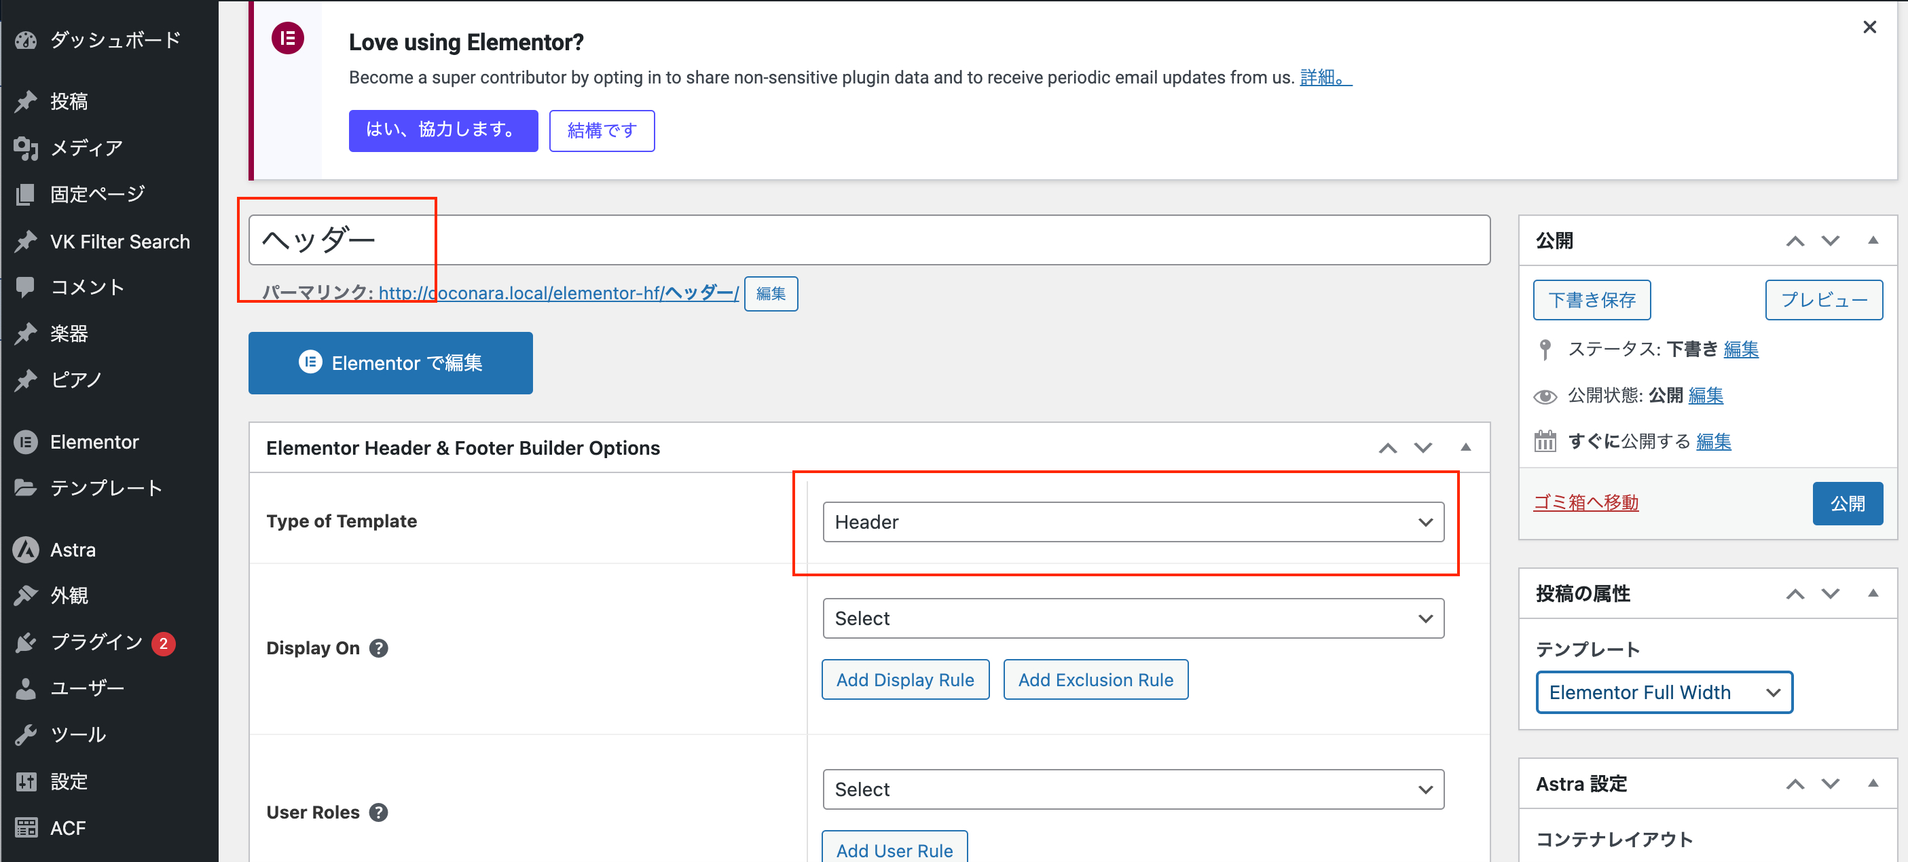
Task: Click the Add Display Rule button
Action: 904,680
